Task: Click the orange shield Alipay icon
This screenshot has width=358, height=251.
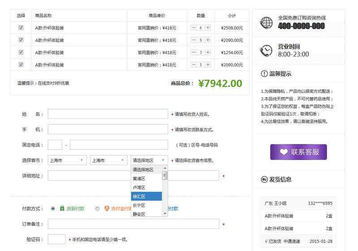Action: click(107, 208)
